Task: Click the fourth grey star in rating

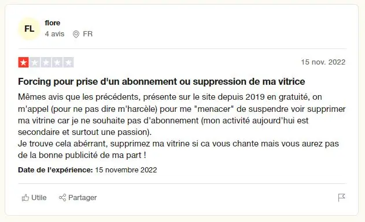Action: click(57, 62)
